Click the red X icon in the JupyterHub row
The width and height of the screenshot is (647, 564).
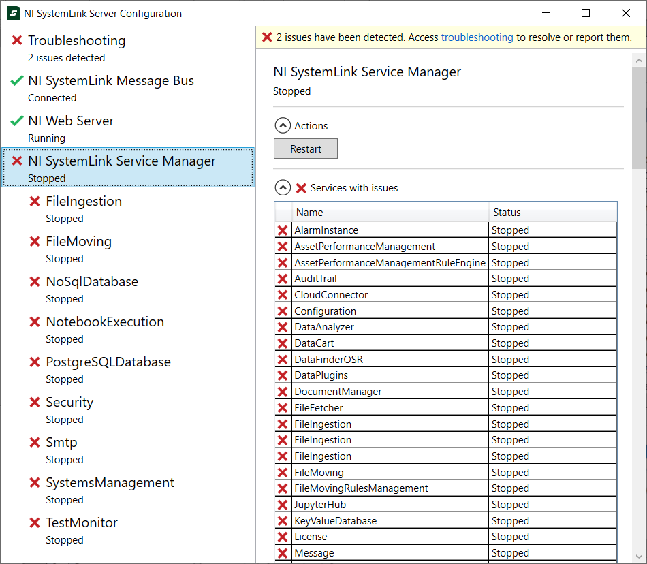pos(283,505)
